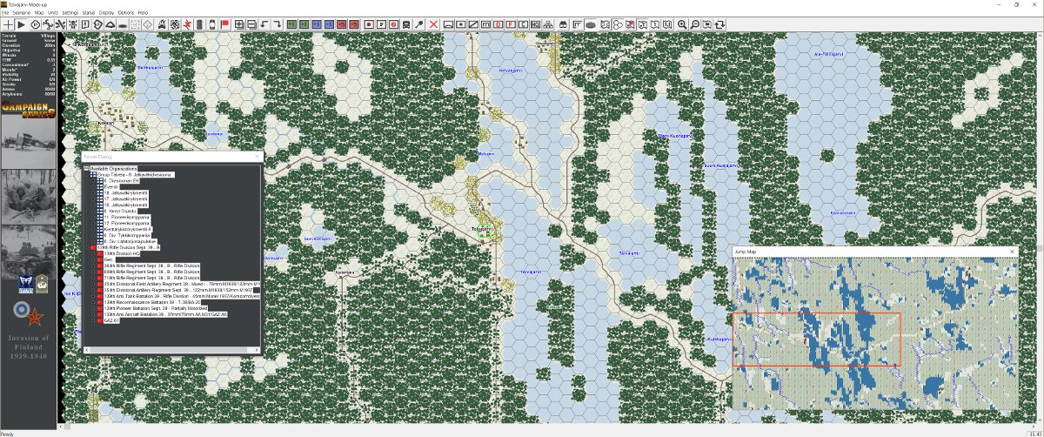Click the turn-right arrow toolbar icon
The height and width of the screenshot is (437, 1044).
pos(277,24)
